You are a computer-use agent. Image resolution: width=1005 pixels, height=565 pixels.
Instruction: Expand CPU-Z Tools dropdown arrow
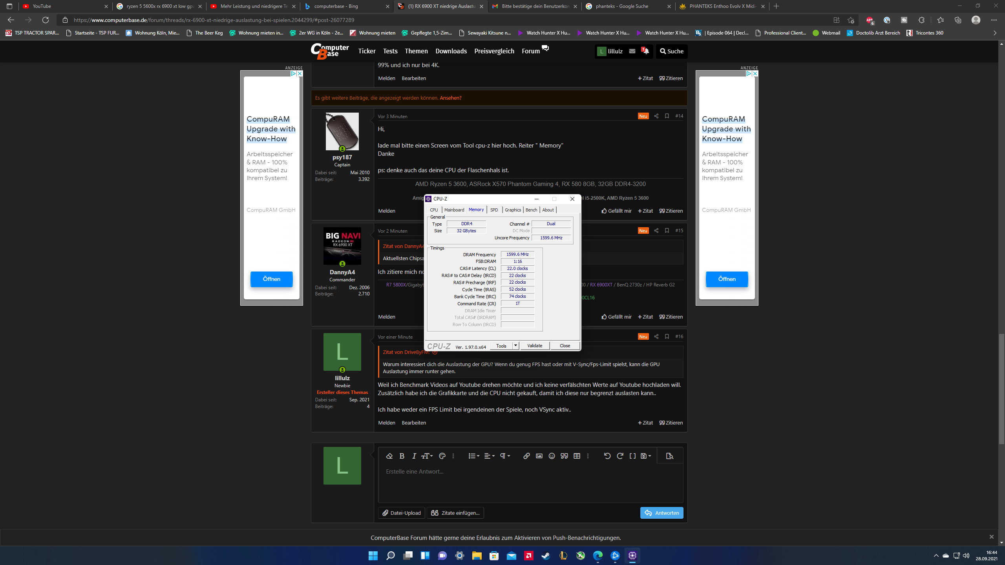click(x=515, y=346)
